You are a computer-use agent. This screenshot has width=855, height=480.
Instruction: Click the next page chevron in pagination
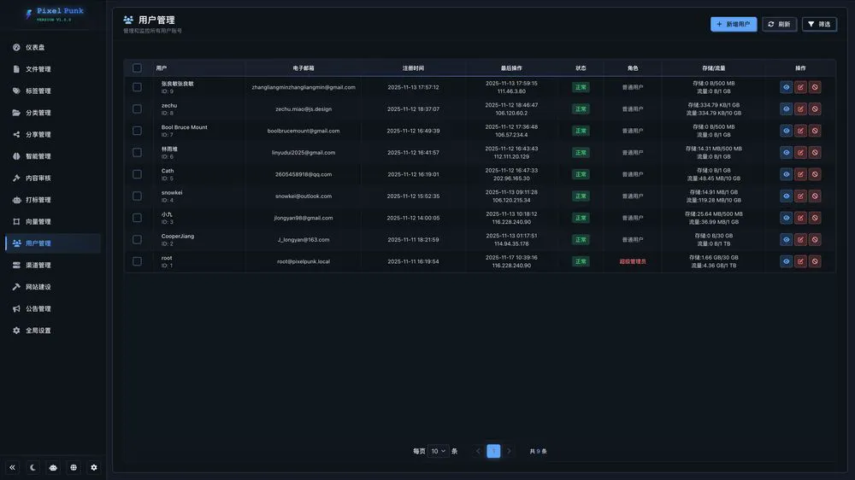tap(509, 451)
